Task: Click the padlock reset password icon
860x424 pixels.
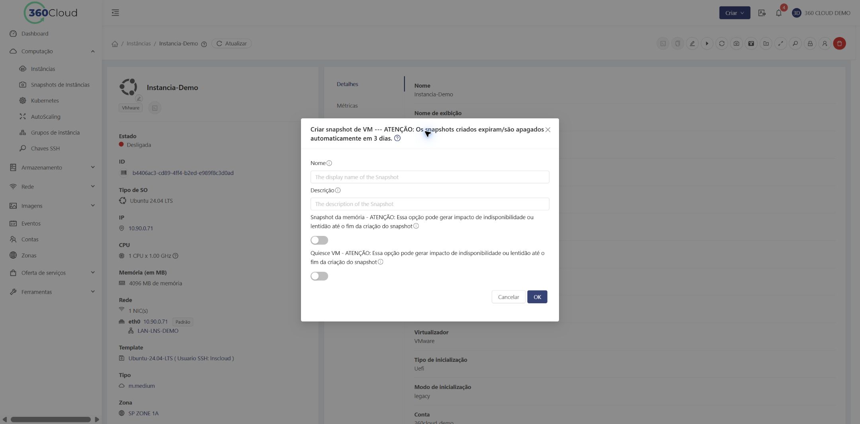Action: 810,43
